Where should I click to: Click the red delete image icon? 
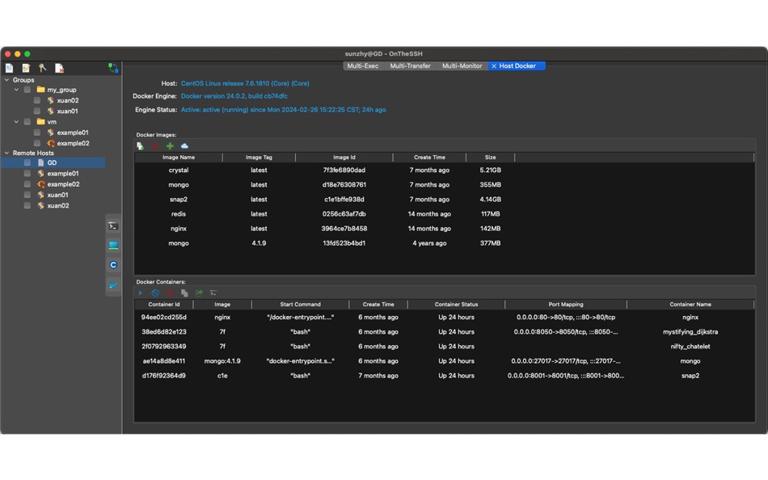pos(155,146)
